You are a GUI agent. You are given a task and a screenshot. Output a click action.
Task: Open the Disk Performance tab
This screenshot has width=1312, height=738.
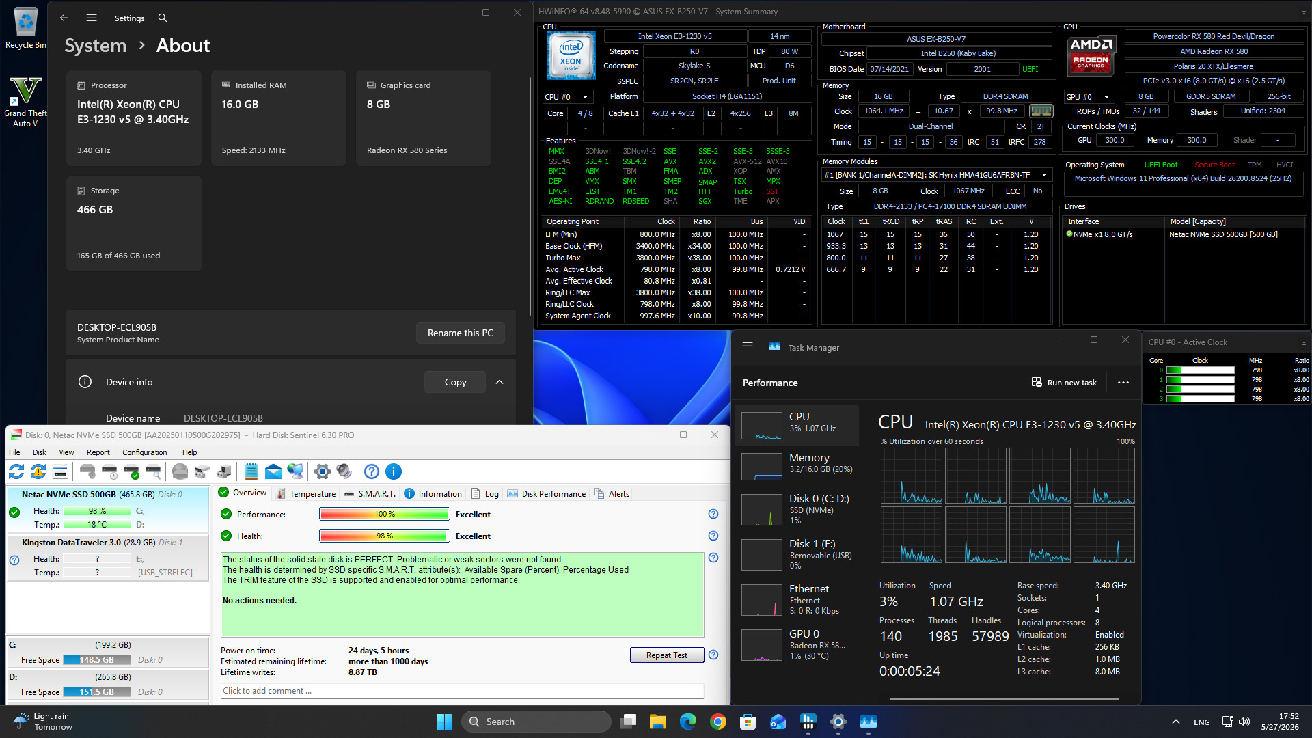tap(547, 493)
